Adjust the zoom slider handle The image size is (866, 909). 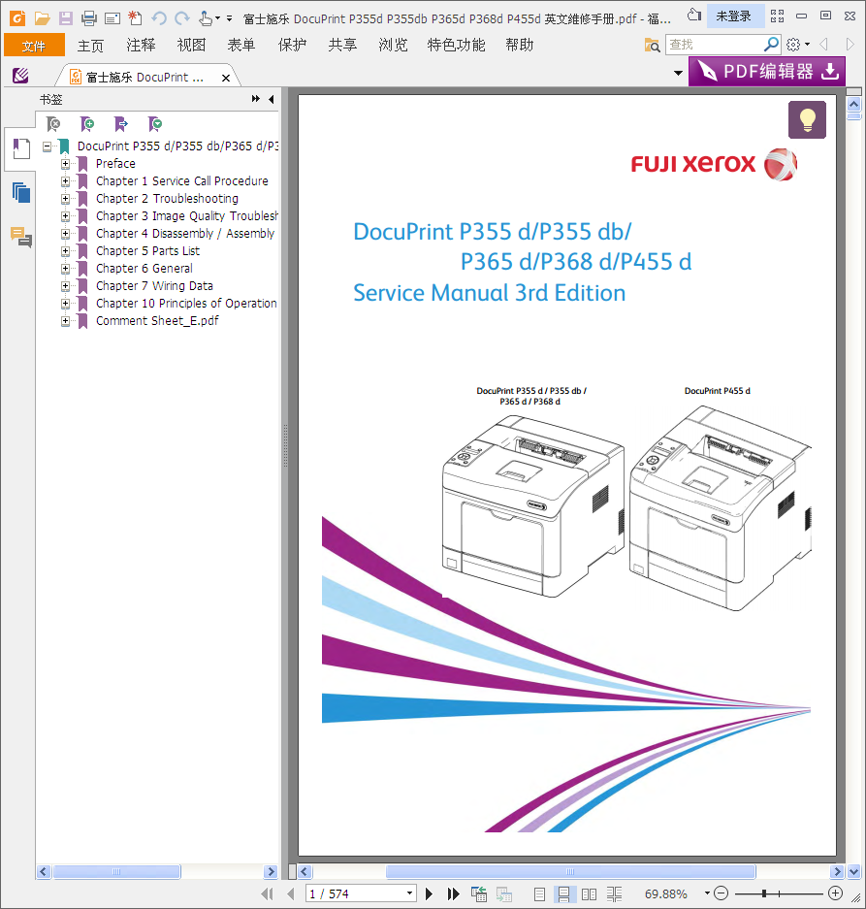coord(764,893)
